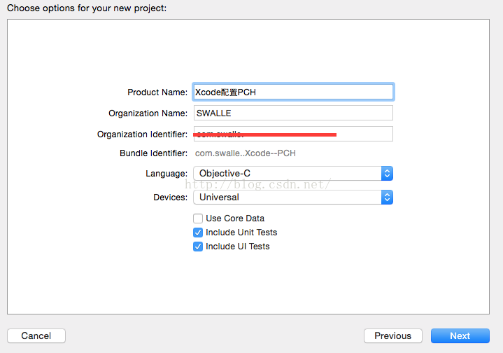
Task: Cancel the new project dialog
Action: click(36, 335)
